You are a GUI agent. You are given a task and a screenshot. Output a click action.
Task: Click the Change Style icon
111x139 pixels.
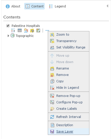(26, 31)
